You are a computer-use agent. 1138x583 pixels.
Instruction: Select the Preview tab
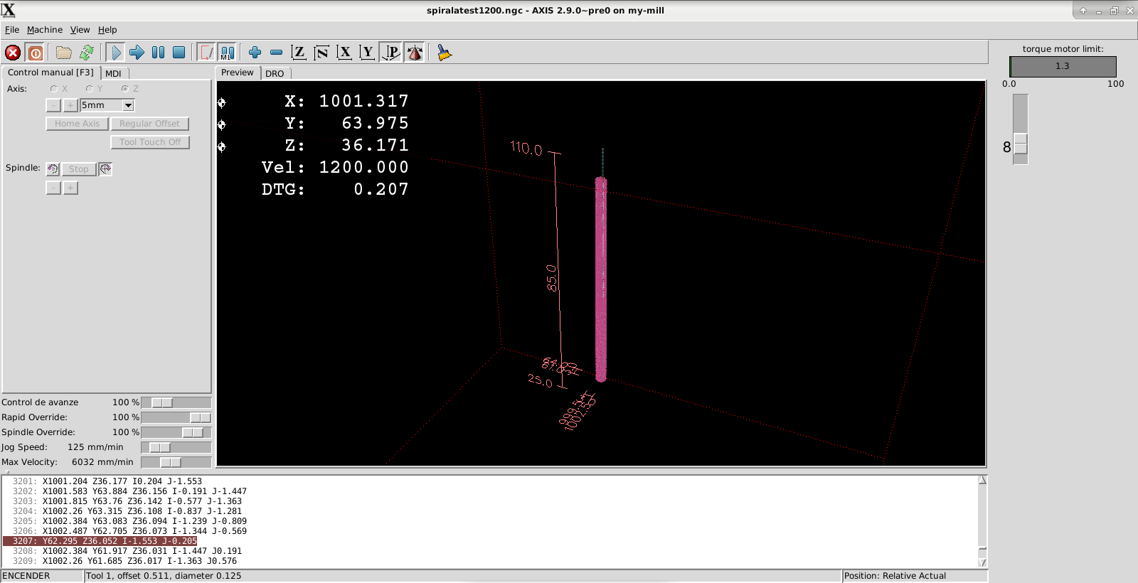pyautogui.click(x=237, y=73)
